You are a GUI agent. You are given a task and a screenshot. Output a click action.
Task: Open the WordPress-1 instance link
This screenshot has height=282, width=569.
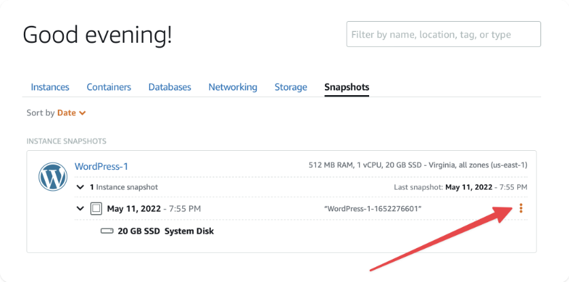[101, 166]
